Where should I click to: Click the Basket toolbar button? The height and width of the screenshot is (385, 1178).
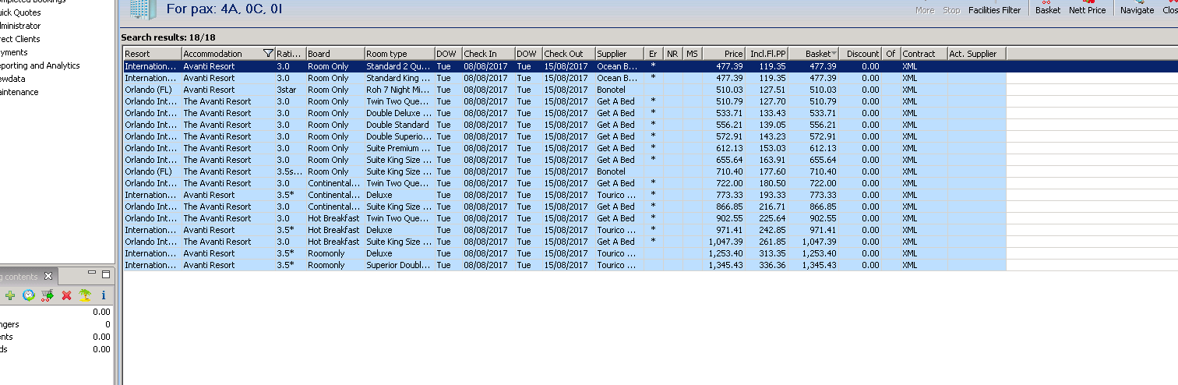click(1048, 8)
